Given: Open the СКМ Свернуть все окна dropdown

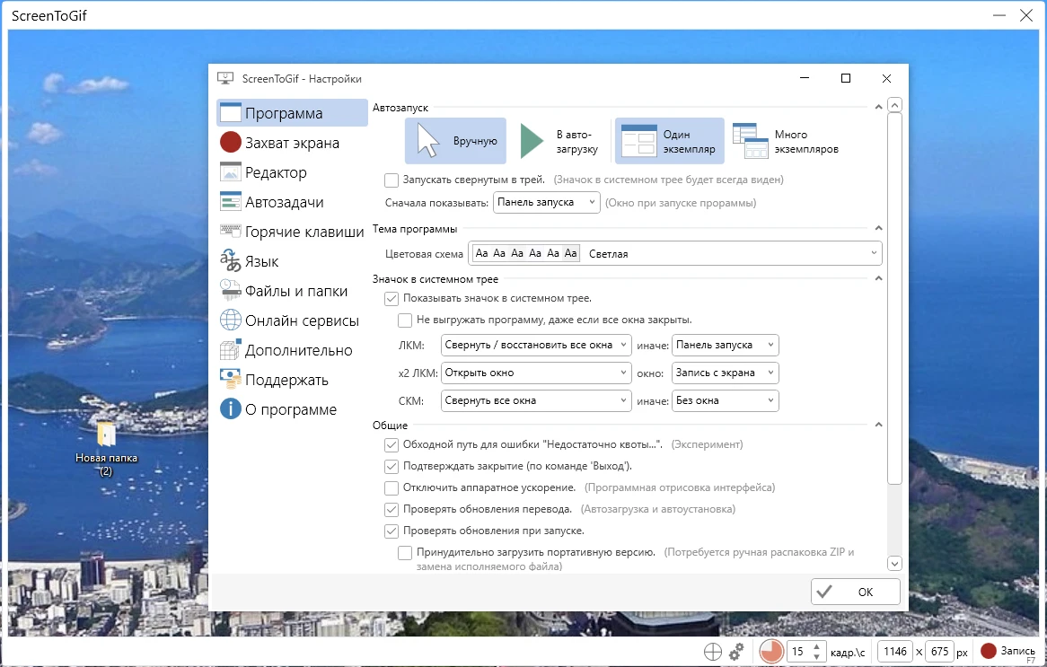Looking at the screenshot, I should point(536,401).
